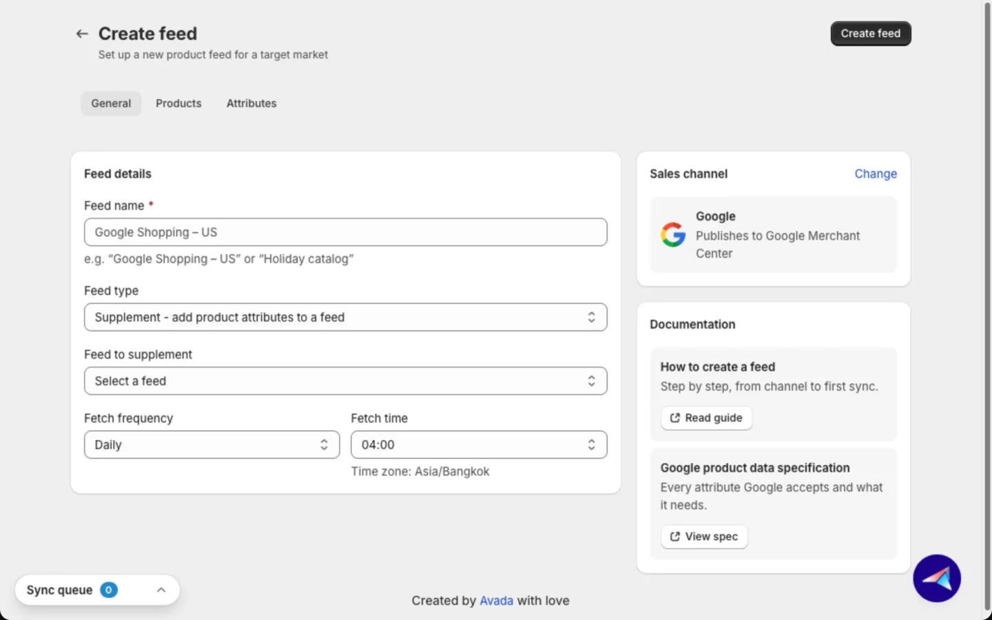Focus the Feed name input field

(346, 232)
